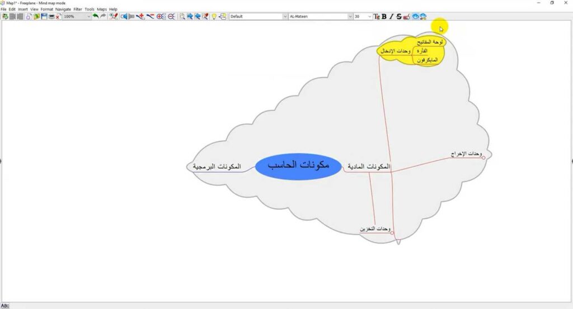
Task: Click the New map icon
Action: [x=29, y=16]
